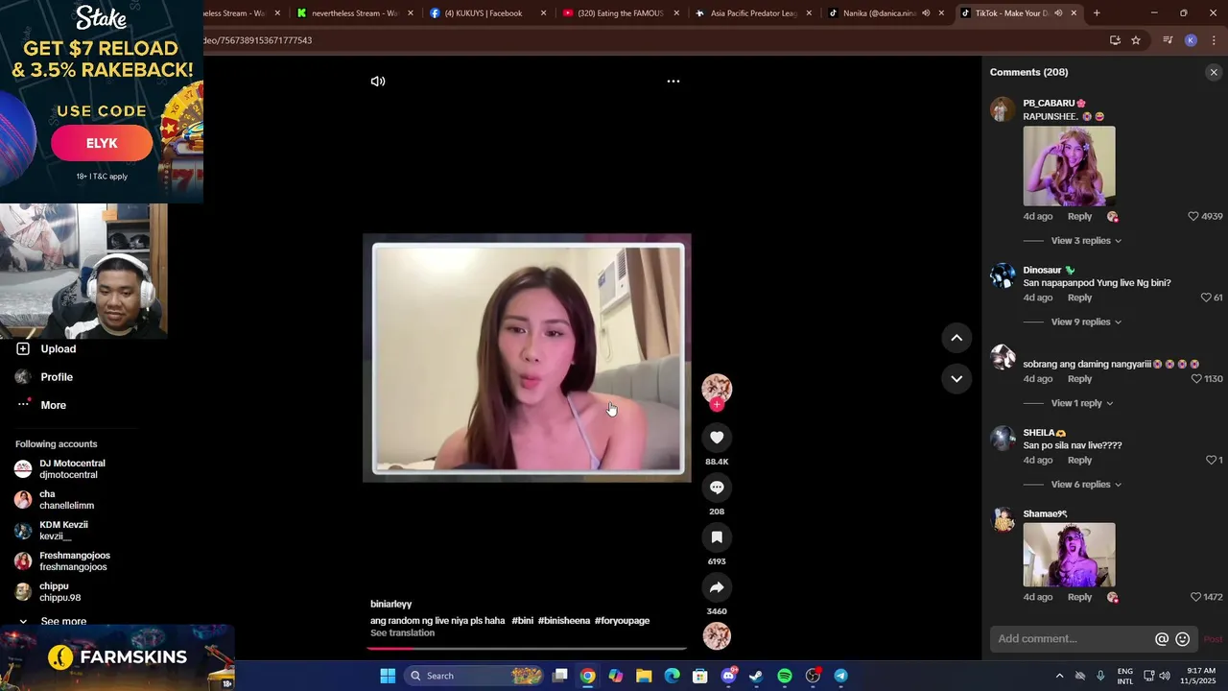The image size is (1228, 691).
Task: Go to the next video with the down arrow
Action: point(956,379)
